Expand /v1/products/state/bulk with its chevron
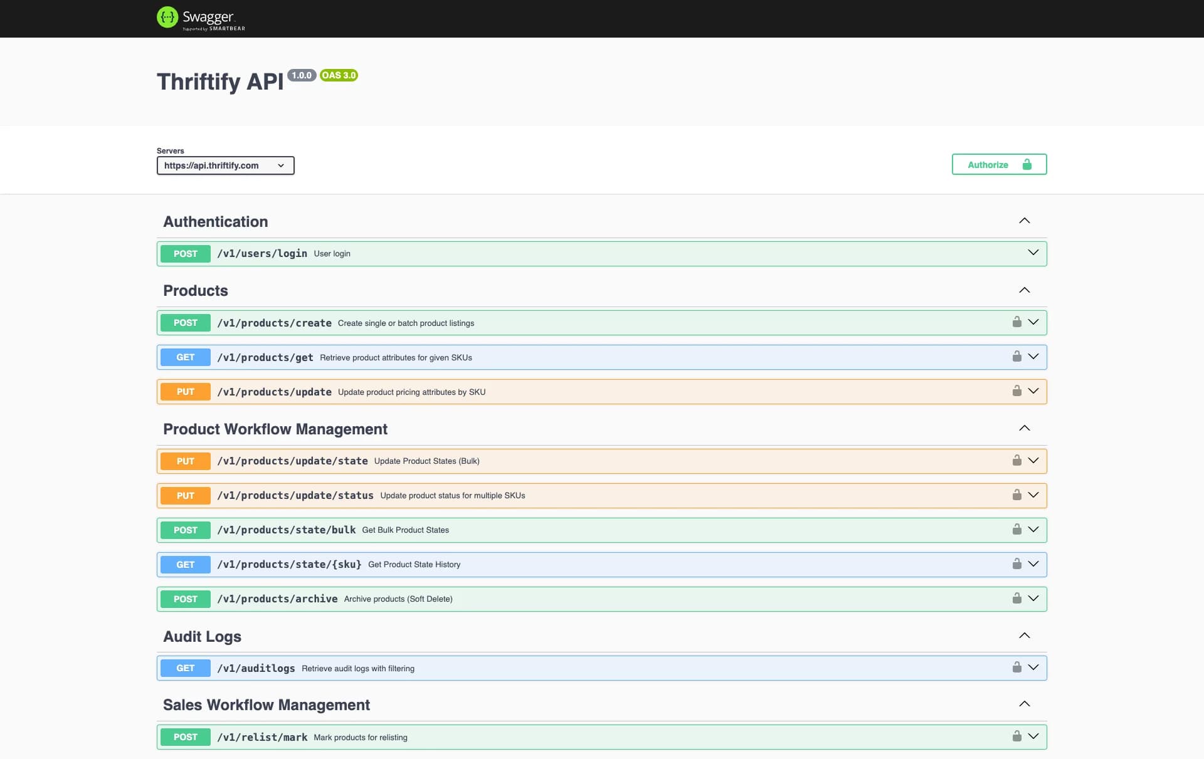This screenshot has height=759, width=1204. click(1033, 530)
